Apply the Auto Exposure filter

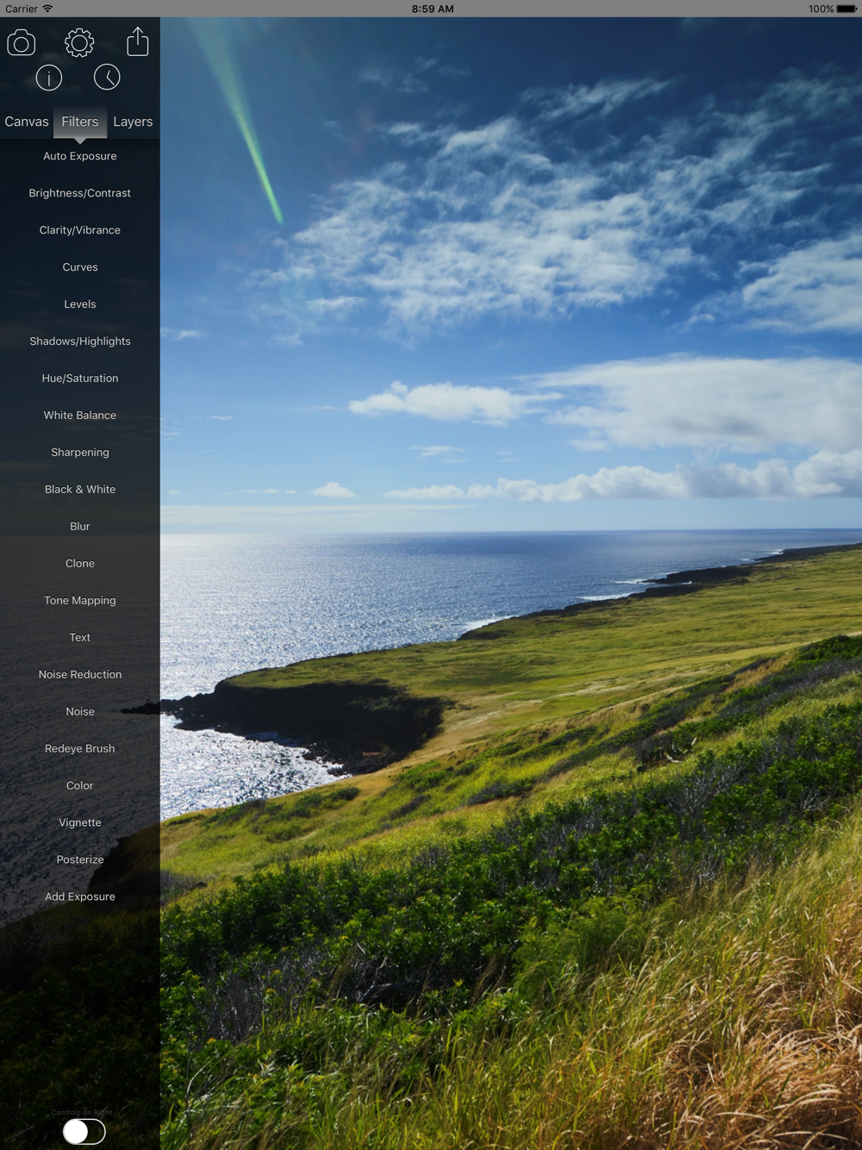pos(80,156)
